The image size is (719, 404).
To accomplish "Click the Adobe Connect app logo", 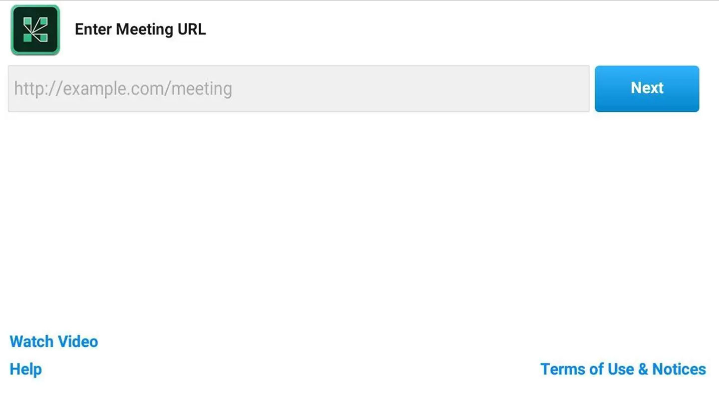I will 35,30.
